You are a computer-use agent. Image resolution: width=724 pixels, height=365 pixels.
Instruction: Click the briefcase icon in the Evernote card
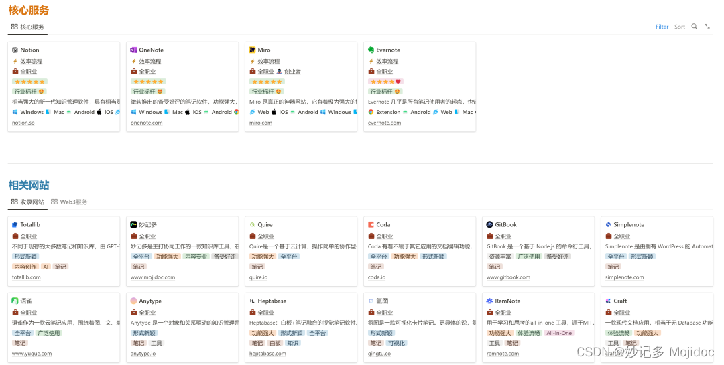click(371, 72)
